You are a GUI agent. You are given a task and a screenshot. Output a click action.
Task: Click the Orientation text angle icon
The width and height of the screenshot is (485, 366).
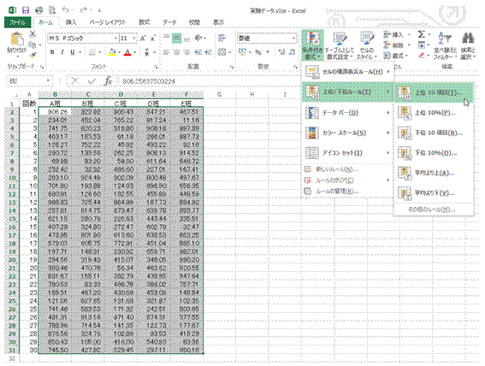[x=198, y=38]
